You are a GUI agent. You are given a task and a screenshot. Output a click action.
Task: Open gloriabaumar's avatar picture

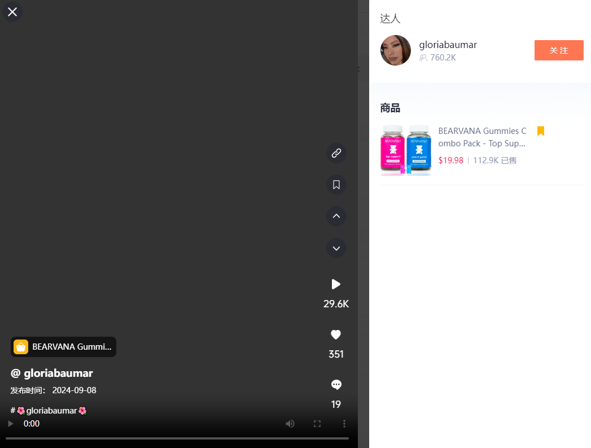(x=396, y=50)
